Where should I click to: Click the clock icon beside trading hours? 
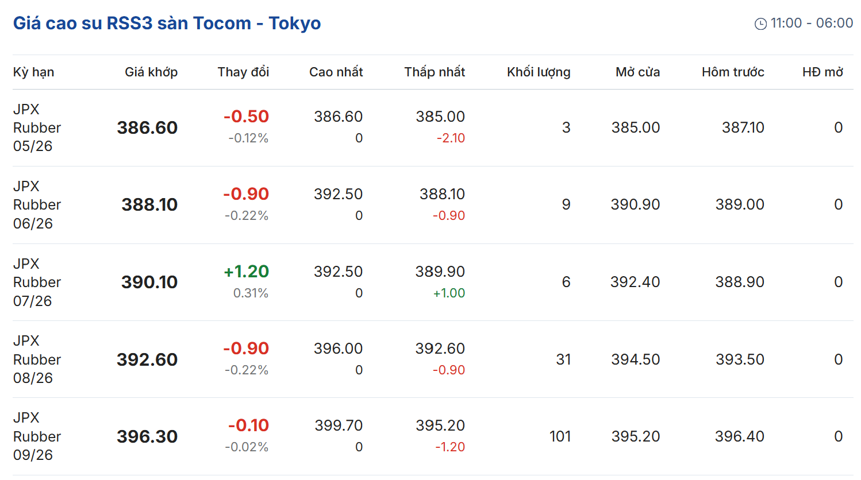point(760,24)
